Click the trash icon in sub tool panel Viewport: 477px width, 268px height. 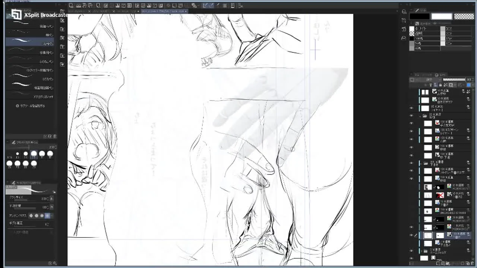[55, 137]
